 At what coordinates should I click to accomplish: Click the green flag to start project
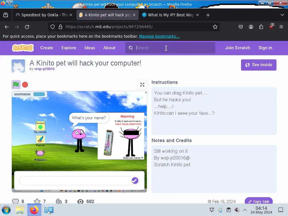tap(16, 85)
